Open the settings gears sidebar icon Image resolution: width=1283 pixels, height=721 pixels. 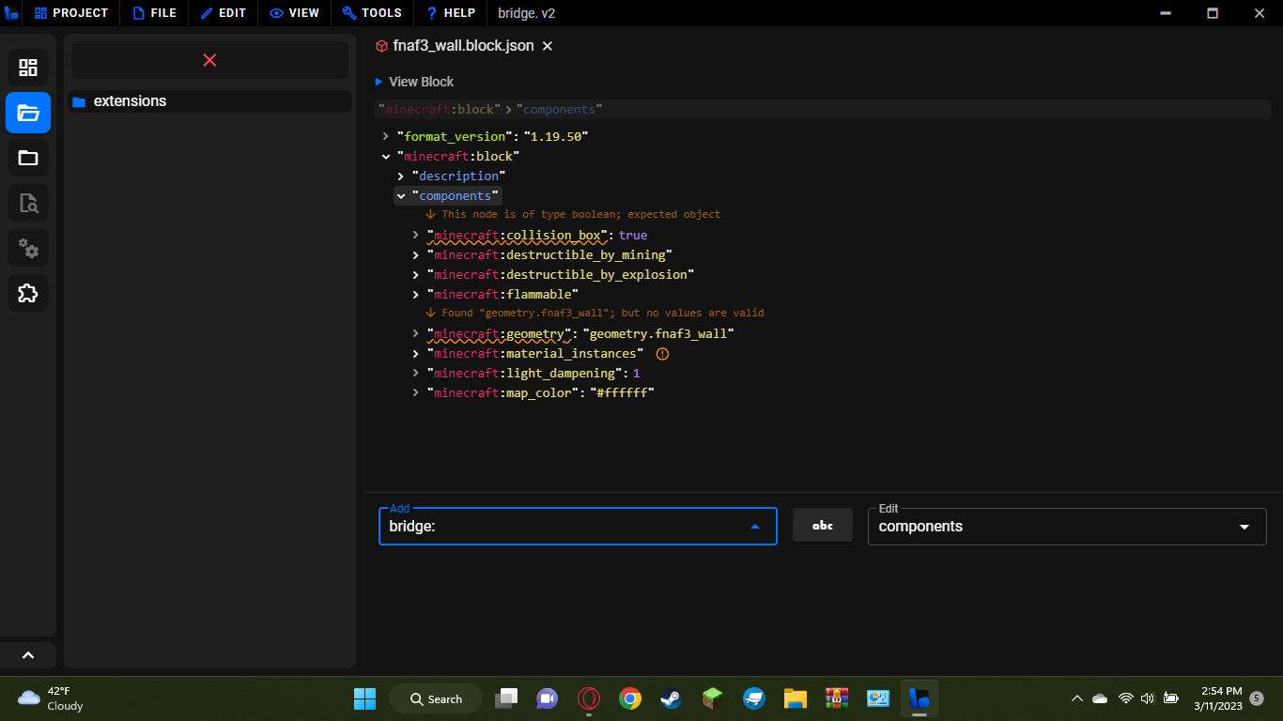point(28,248)
